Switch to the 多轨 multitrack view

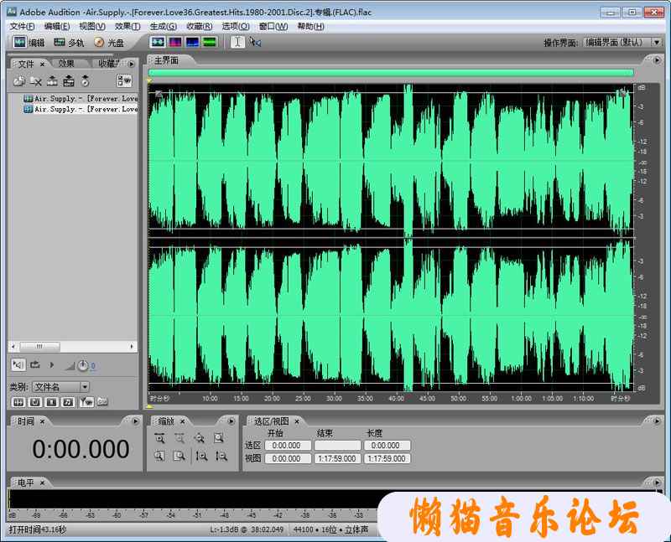(x=69, y=43)
